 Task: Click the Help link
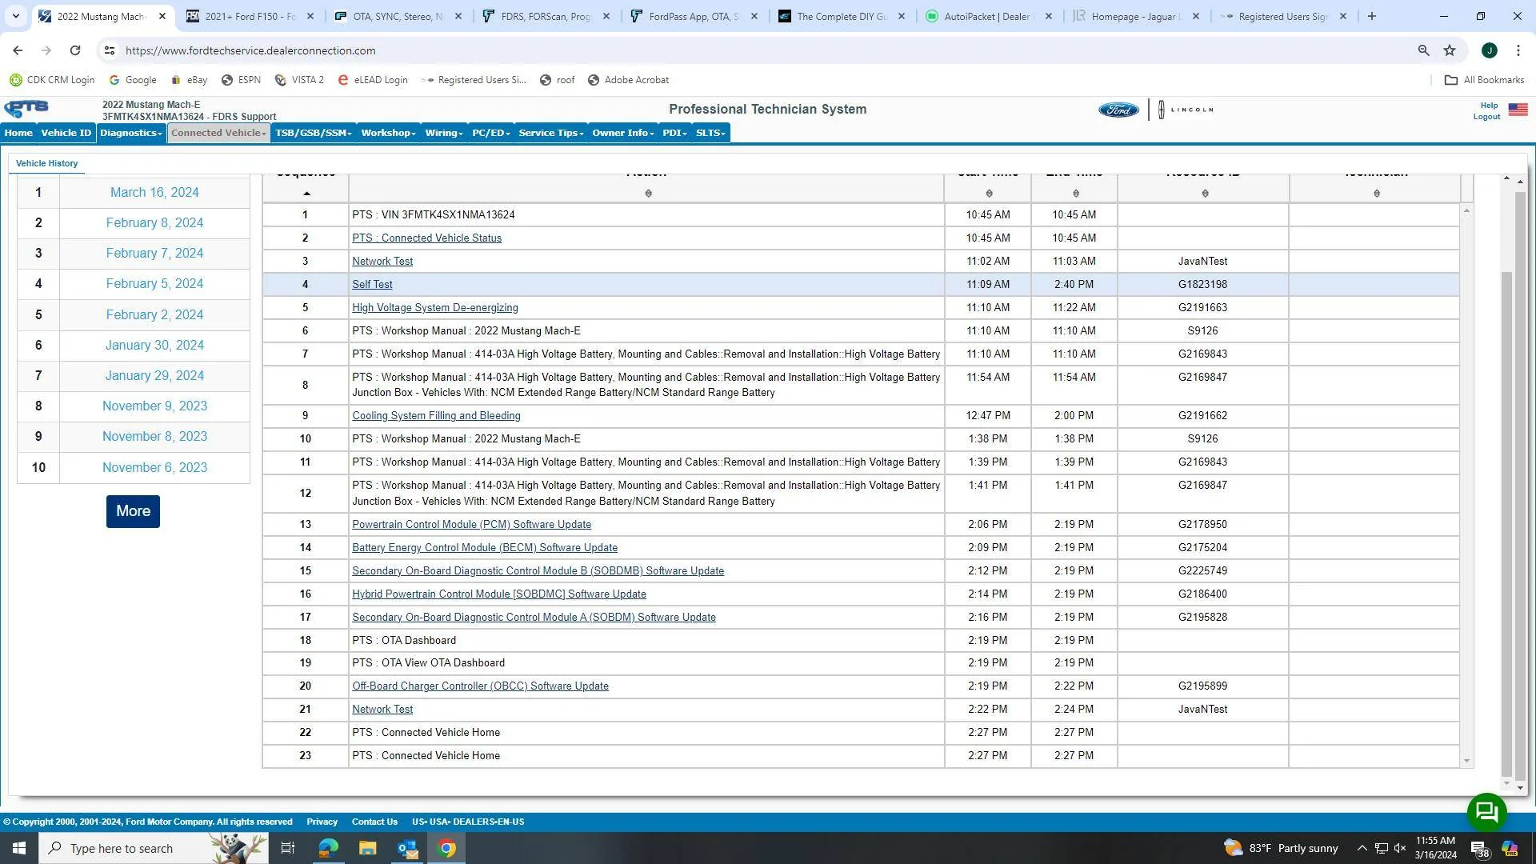(1489, 106)
